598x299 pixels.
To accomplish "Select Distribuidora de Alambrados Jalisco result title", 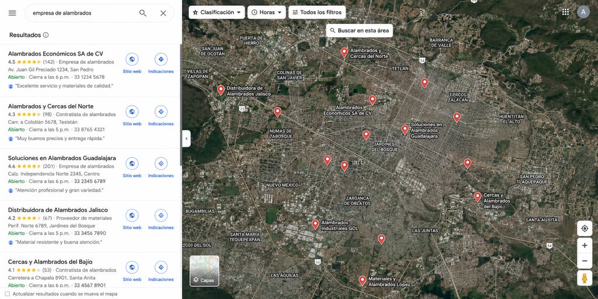I will [58, 210].
